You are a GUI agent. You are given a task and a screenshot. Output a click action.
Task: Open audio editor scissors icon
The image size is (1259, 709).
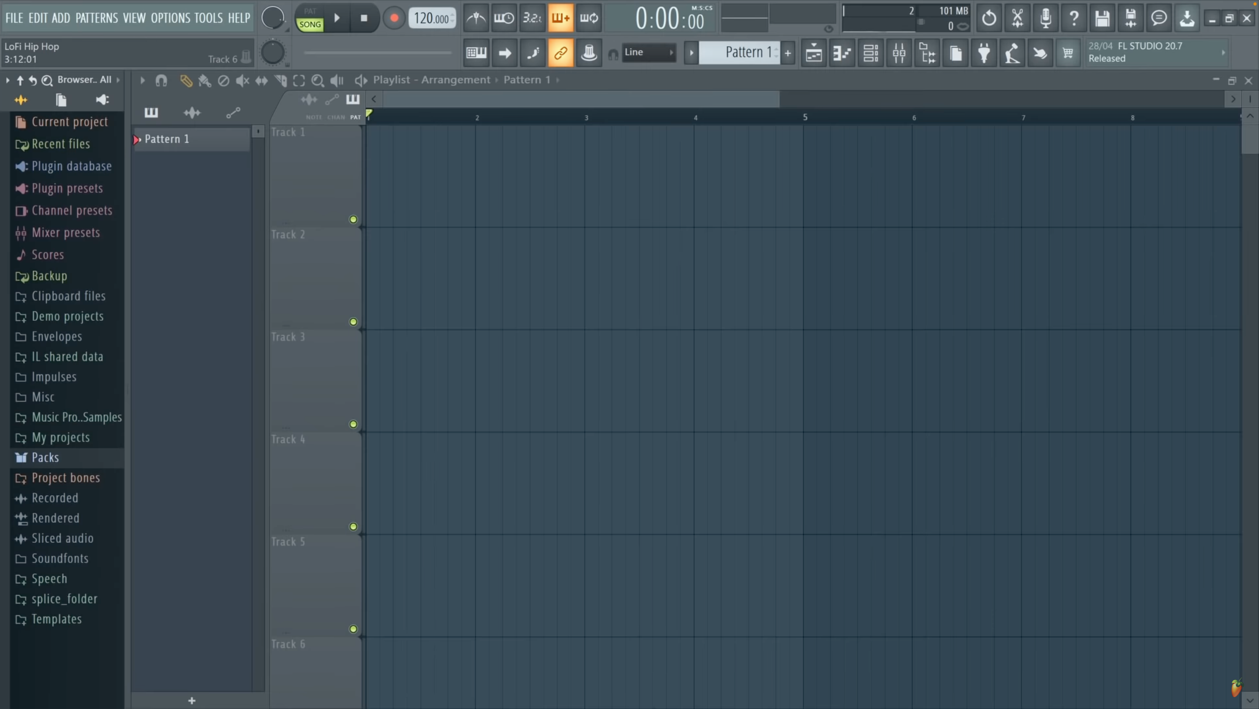1017,18
